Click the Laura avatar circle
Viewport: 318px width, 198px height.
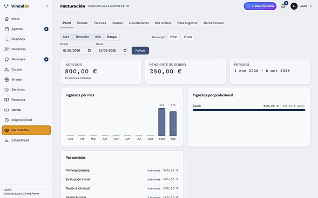pos(294,6)
